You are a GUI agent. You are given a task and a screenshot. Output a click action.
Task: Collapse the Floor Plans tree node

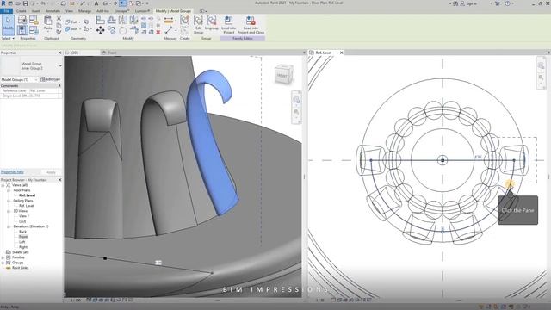9,190
